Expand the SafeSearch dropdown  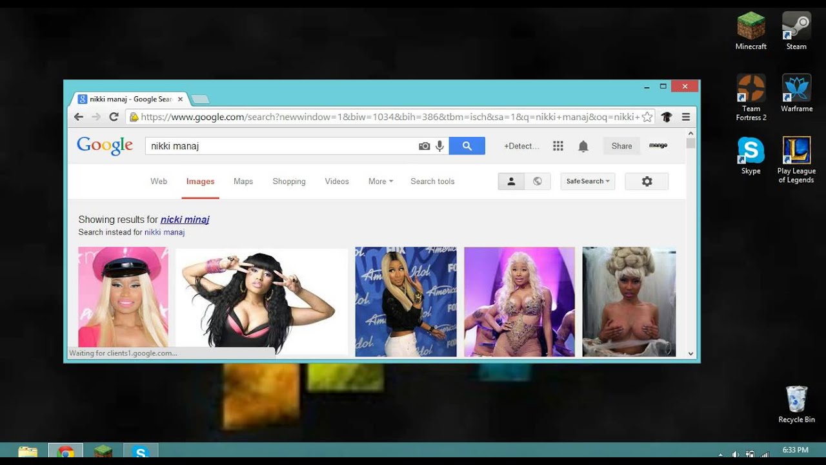pos(588,181)
